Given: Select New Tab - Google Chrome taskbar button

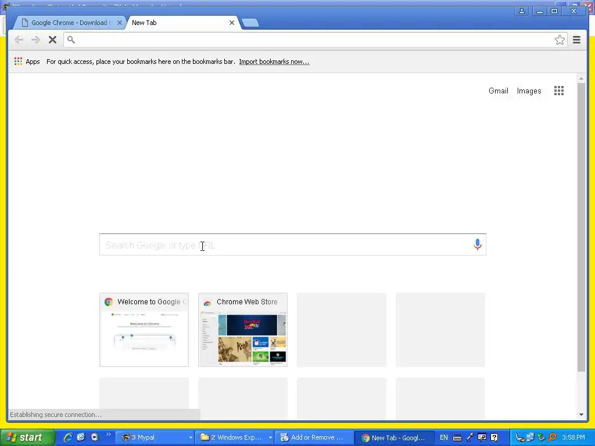Looking at the screenshot, I should (x=394, y=438).
